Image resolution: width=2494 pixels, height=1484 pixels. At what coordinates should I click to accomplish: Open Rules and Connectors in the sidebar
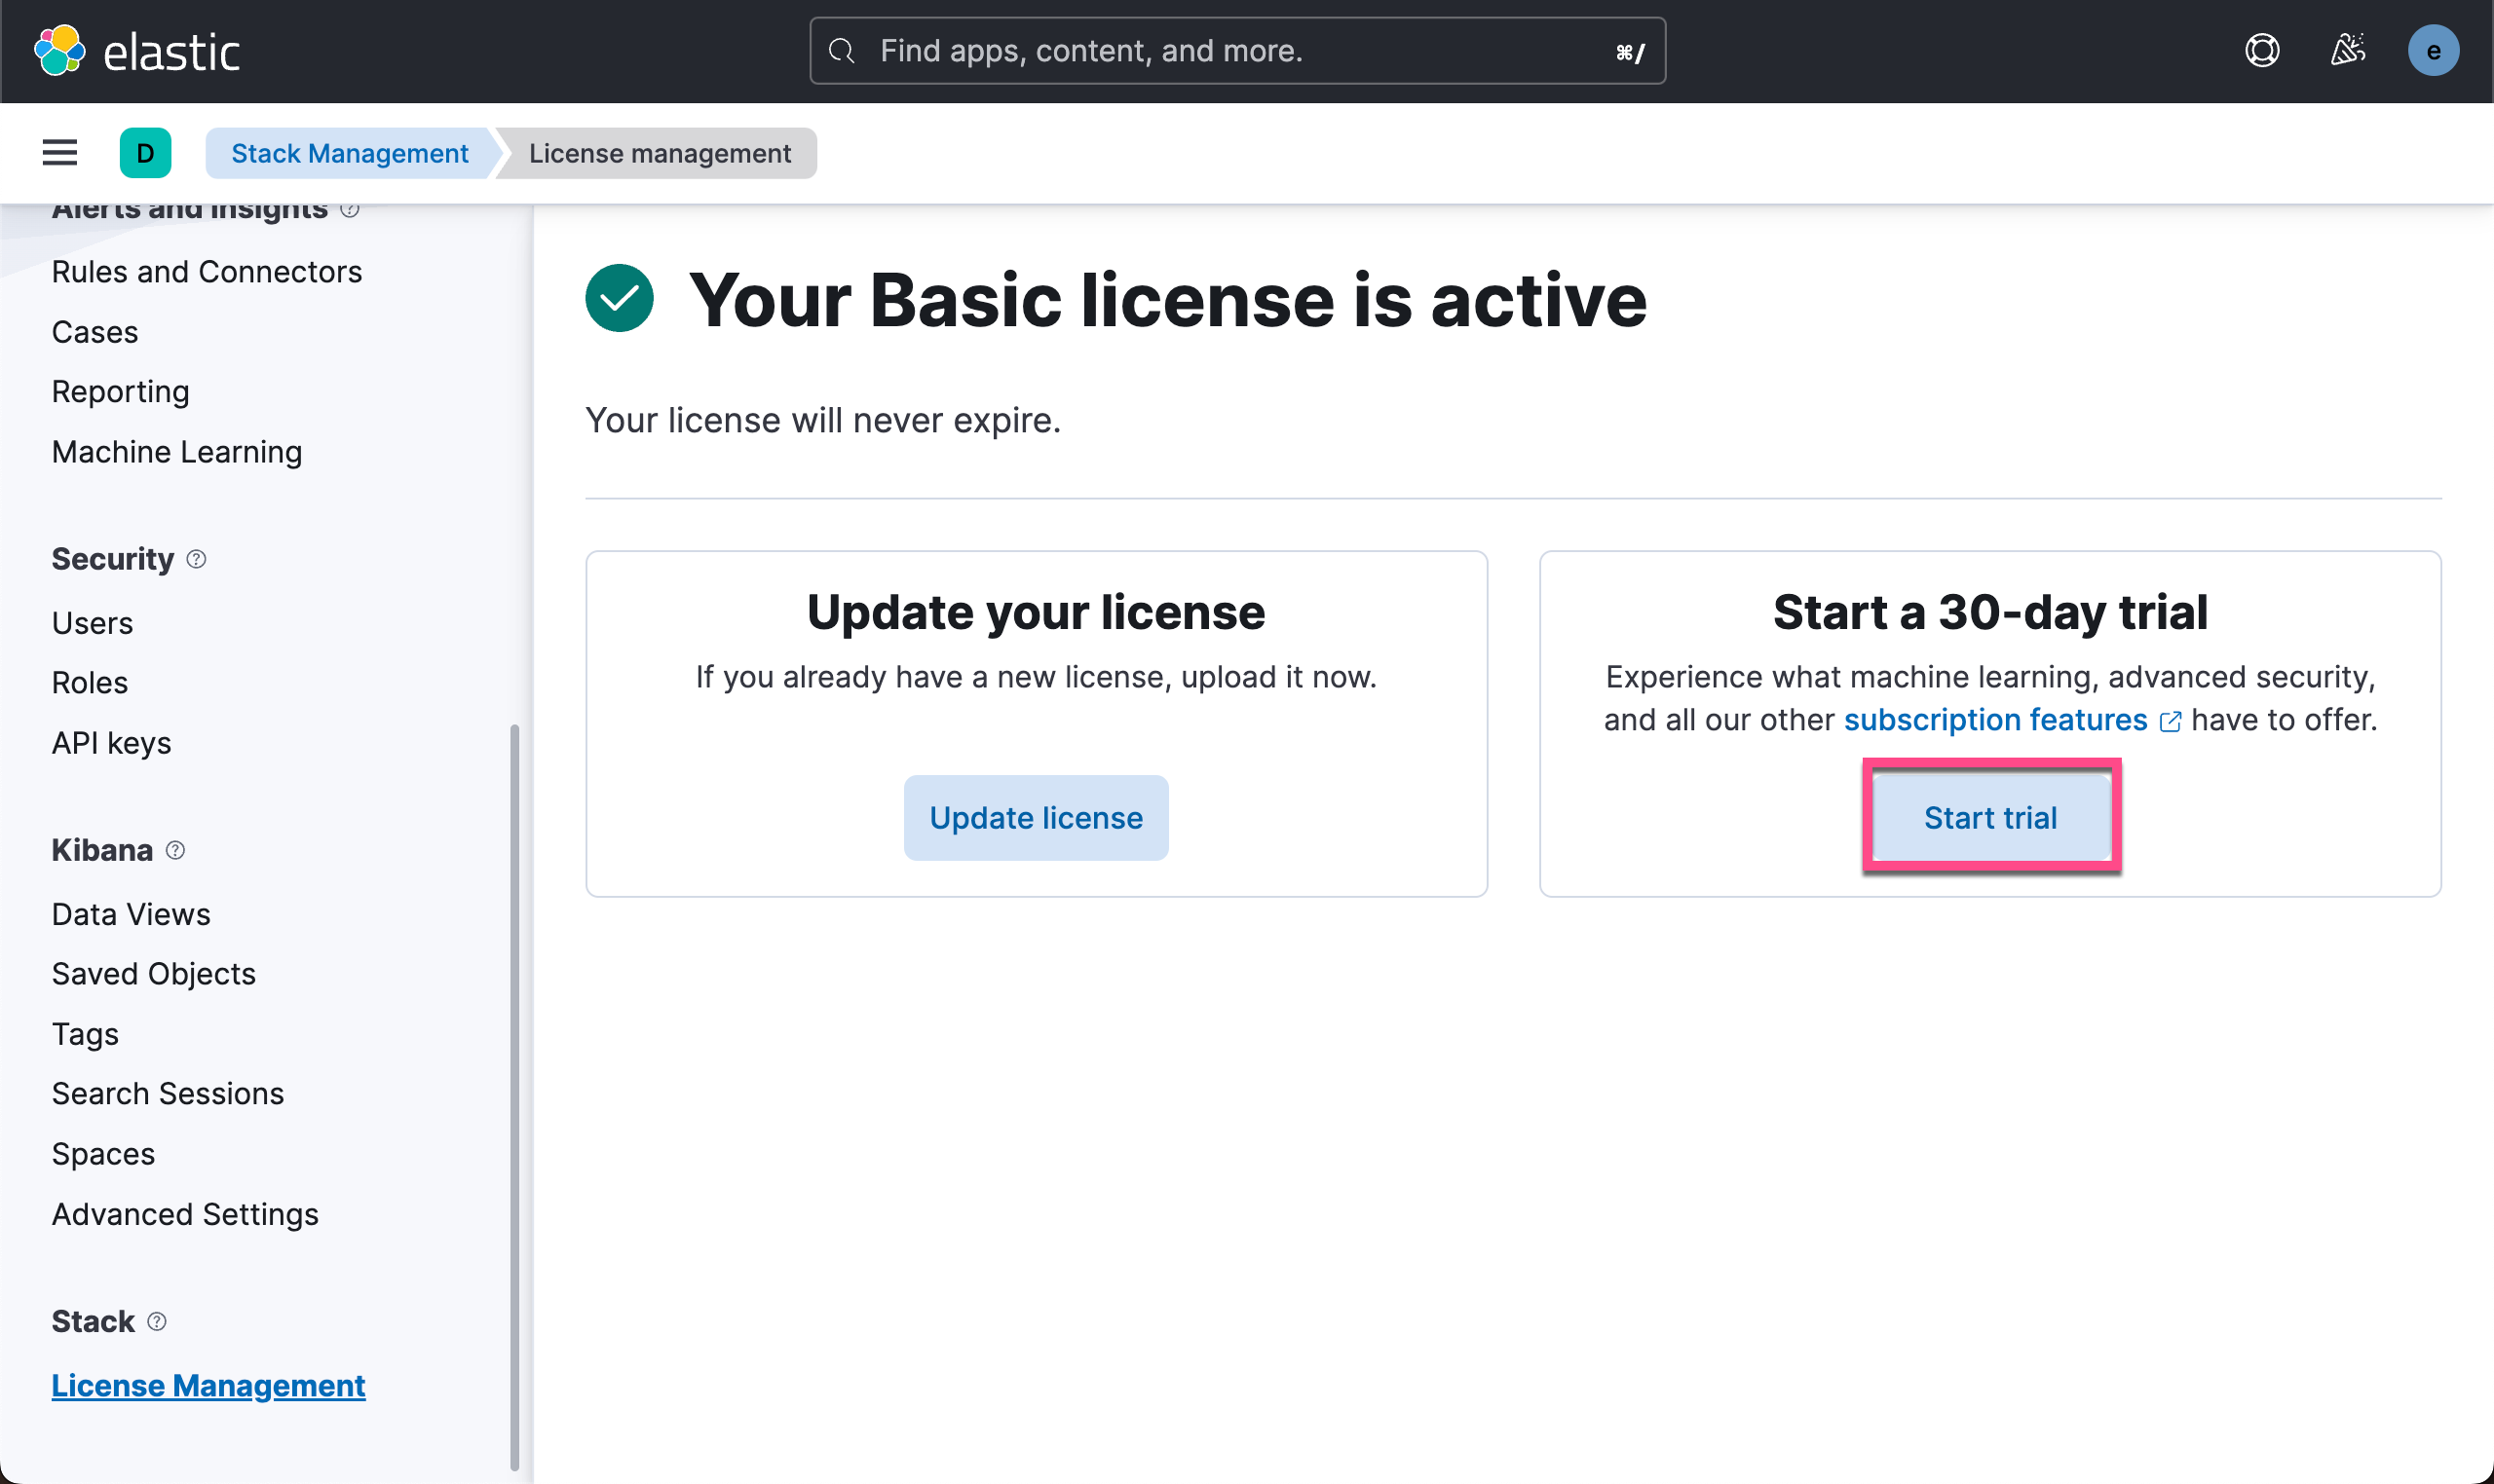[x=207, y=272]
